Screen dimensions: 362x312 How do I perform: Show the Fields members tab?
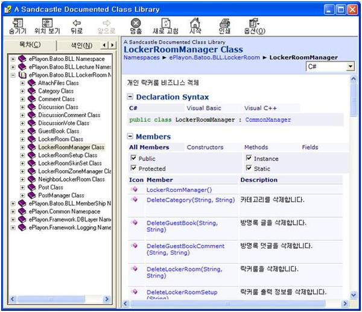(x=310, y=147)
